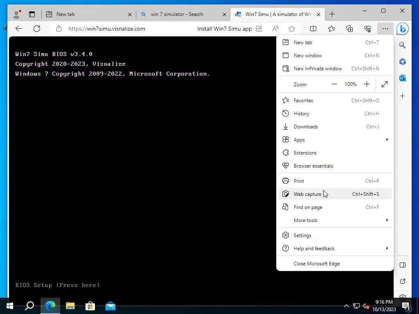Go back with the back arrow
This screenshot has width=419, height=314.
pos(19,29)
